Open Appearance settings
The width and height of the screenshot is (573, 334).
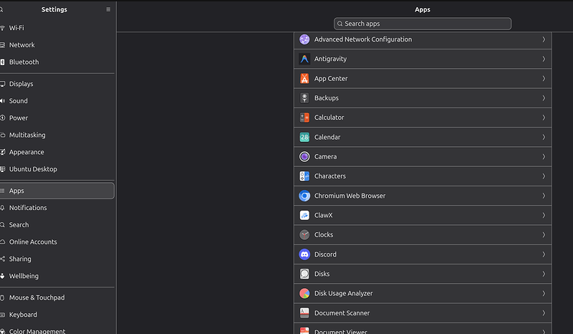click(x=57, y=152)
